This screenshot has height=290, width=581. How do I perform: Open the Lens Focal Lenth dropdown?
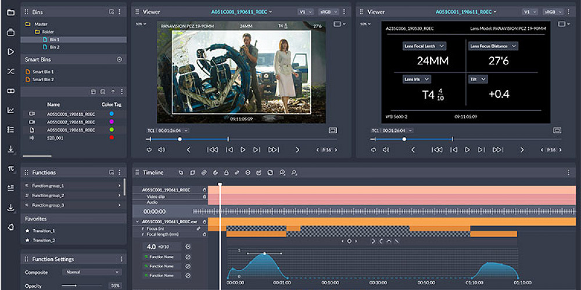(425, 46)
